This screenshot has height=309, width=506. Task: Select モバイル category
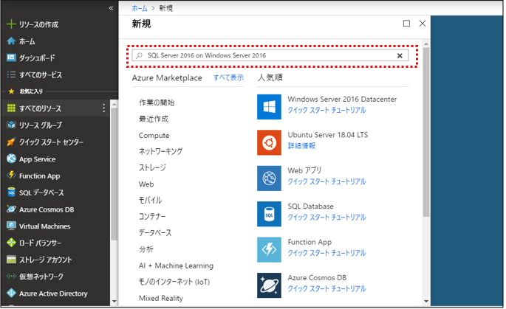click(x=151, y=201)
